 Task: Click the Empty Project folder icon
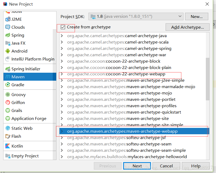coord(8,156)
